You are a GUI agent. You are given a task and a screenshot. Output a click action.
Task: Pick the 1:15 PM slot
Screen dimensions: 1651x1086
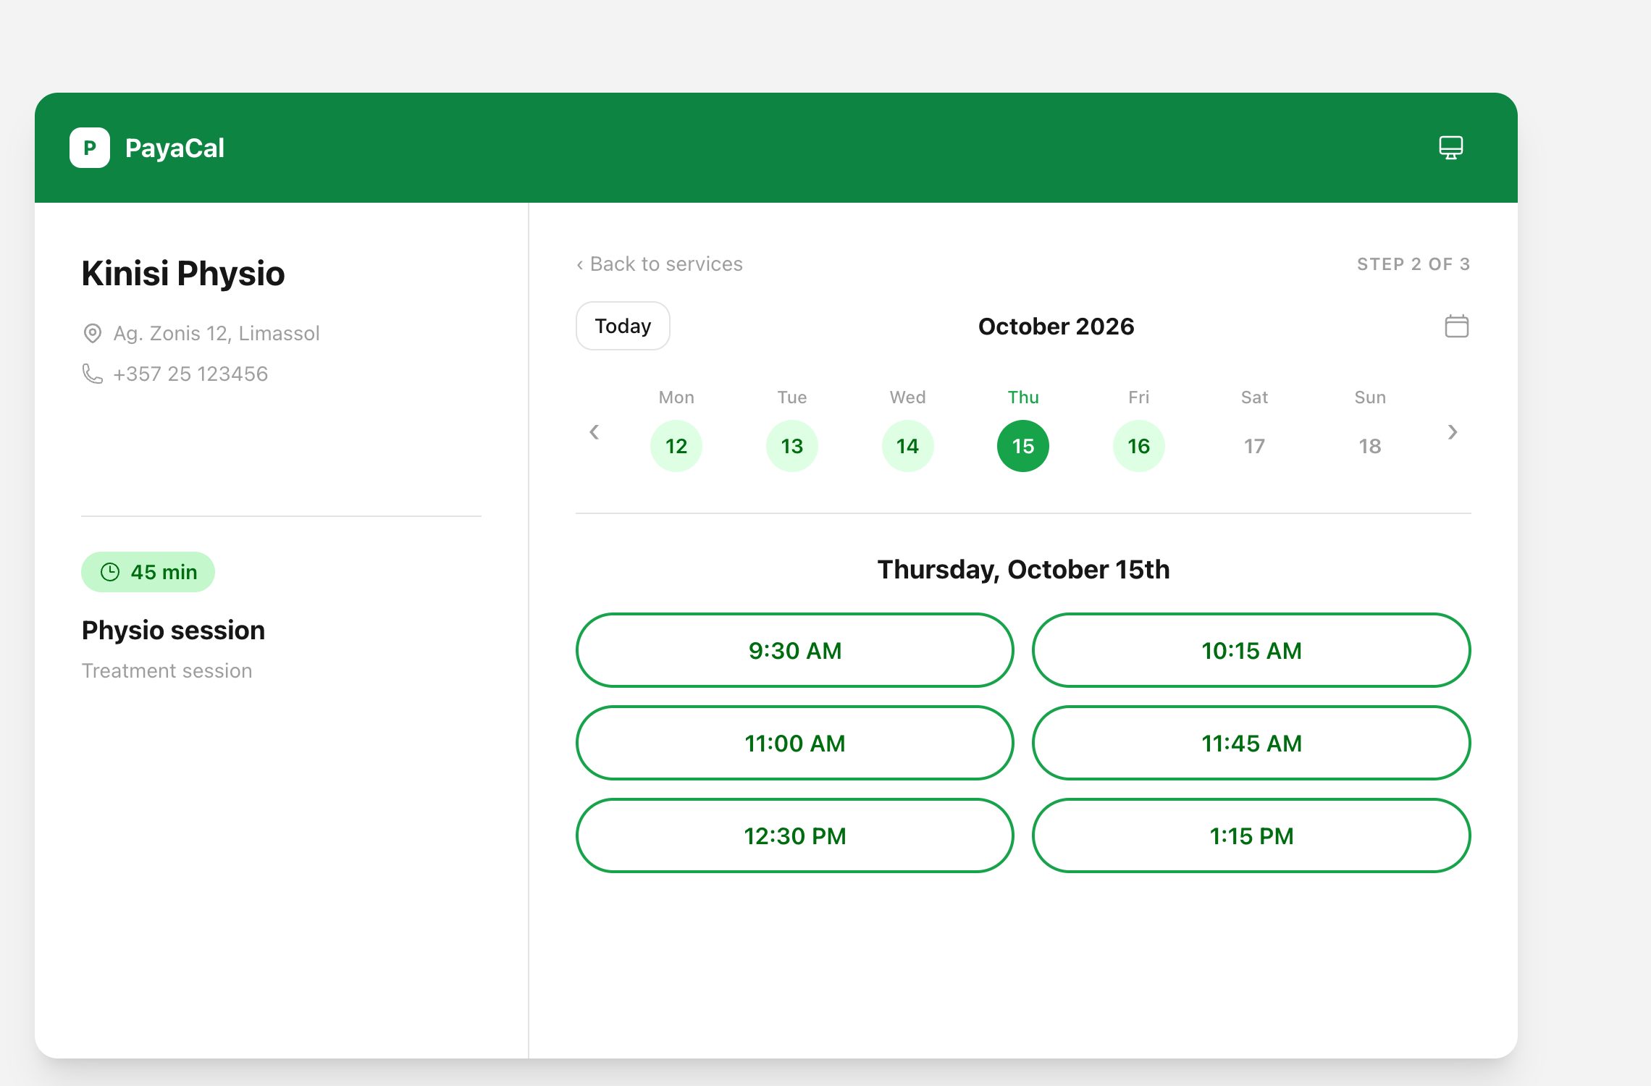point(1251,835)
